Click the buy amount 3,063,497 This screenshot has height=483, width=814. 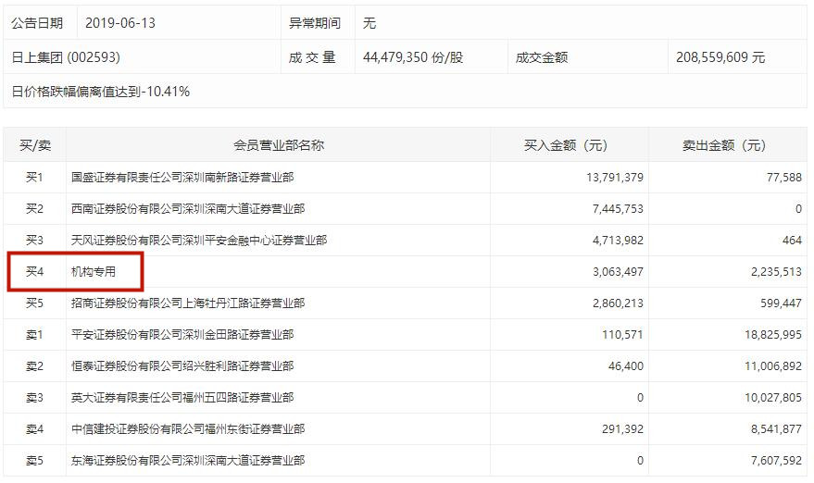(x=618, y=271)
